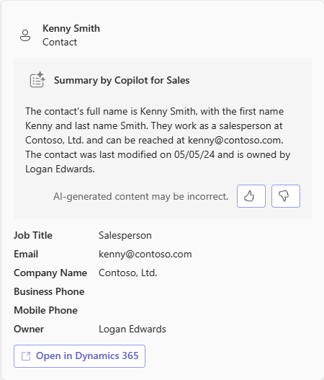Click the Business Phone field label

coord(49,291)
